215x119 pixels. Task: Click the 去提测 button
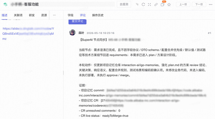click(124, 4)
